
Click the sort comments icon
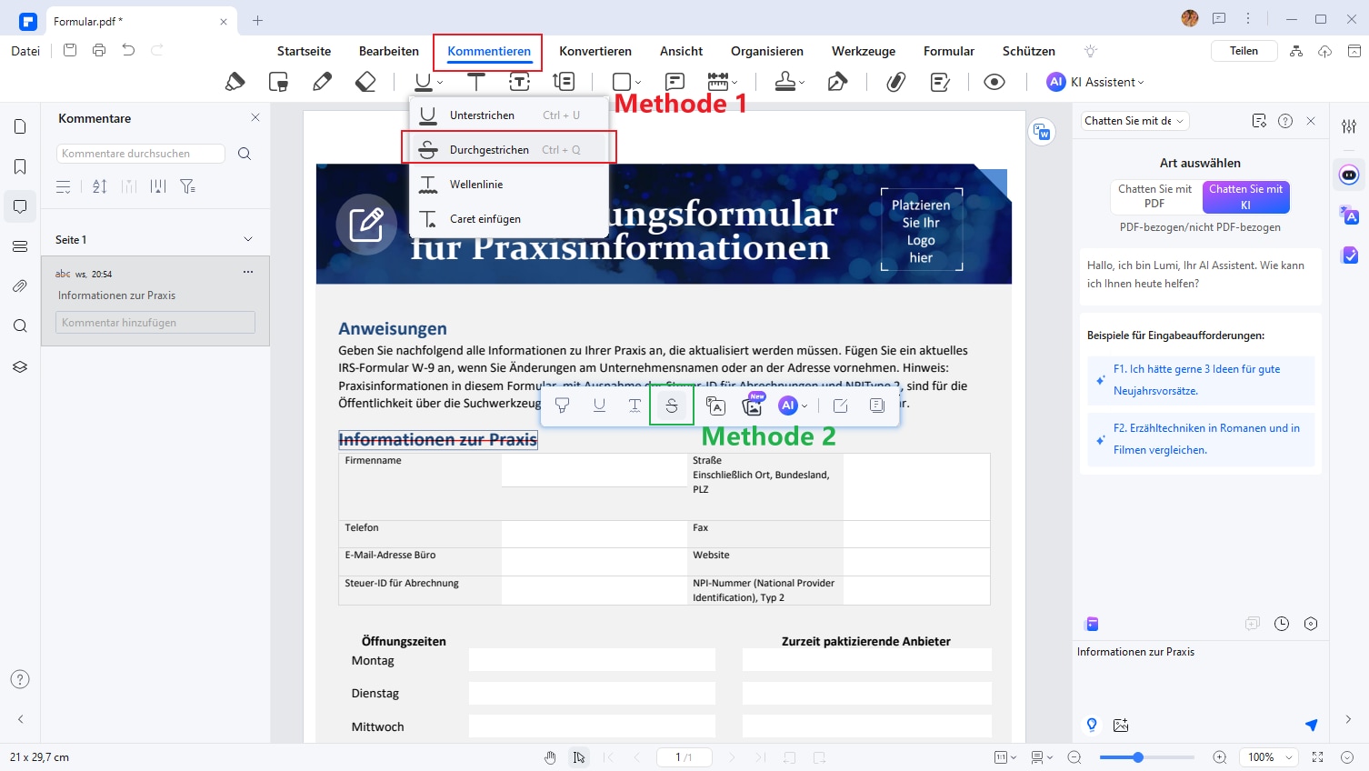(100, 186)
